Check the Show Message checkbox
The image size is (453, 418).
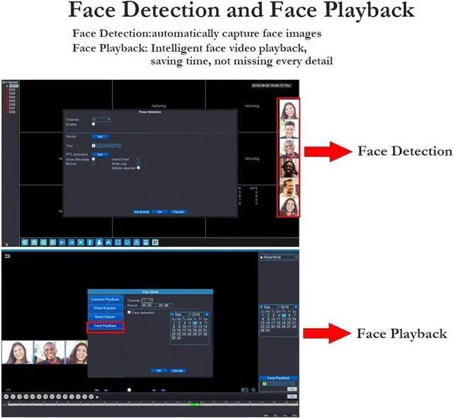point(94,159)
